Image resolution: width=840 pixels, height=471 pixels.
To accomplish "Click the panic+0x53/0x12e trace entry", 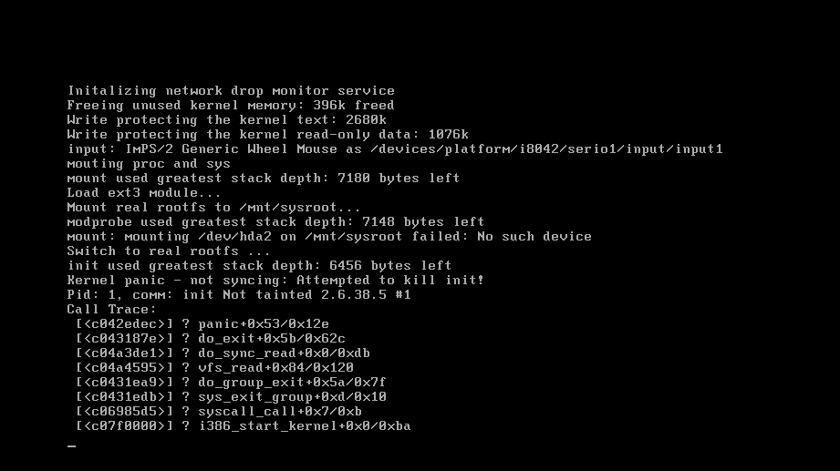I will (202, 323).
